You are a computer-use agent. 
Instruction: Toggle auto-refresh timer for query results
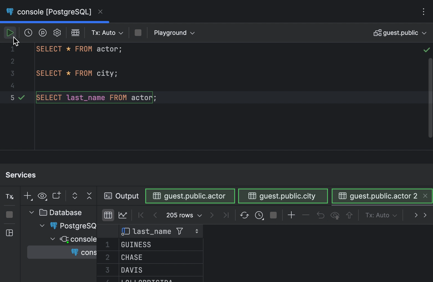(x=259, y=215)
